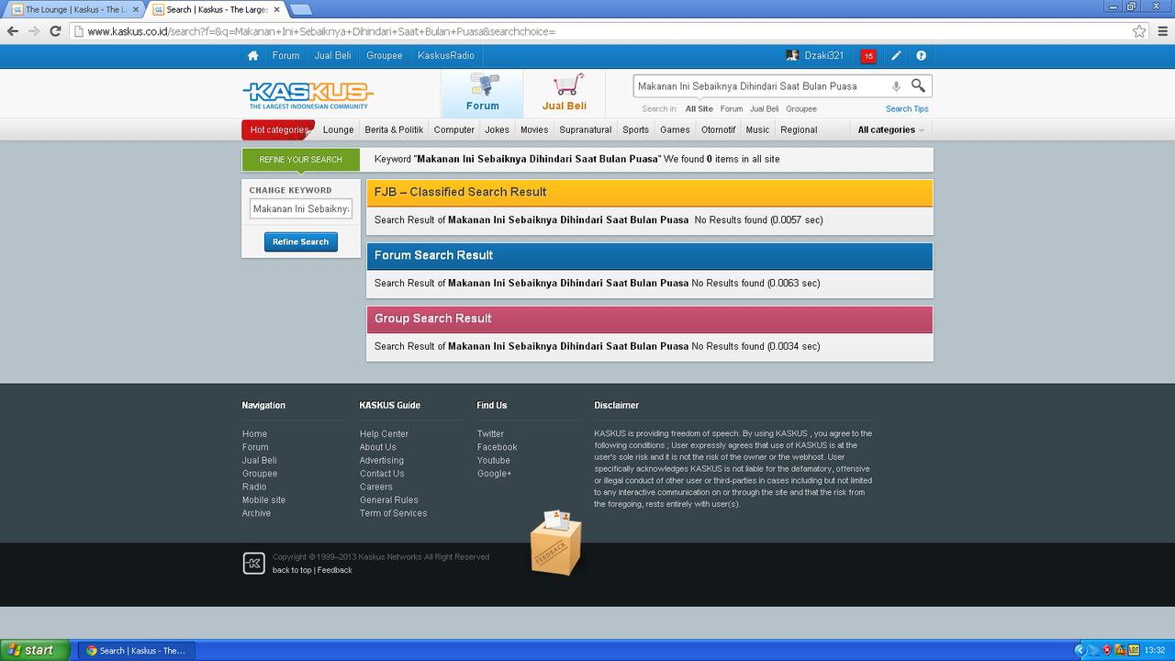
Task: Click the Refine Your Search green header
Action: click(301, 160)
